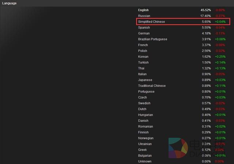
Task: Click the 0.00% Unknown share value
Action: [x=206, y=161]
